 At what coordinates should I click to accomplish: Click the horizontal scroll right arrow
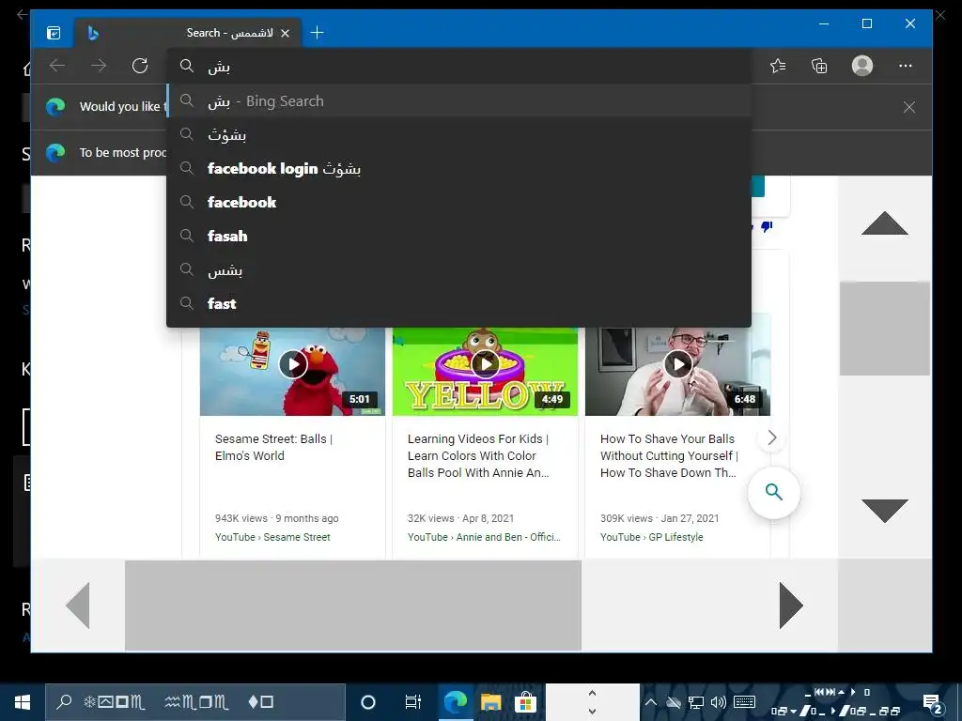[x=791, y=606]
